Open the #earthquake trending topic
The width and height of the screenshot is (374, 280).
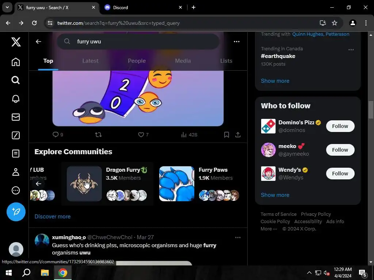click(278, 56)
